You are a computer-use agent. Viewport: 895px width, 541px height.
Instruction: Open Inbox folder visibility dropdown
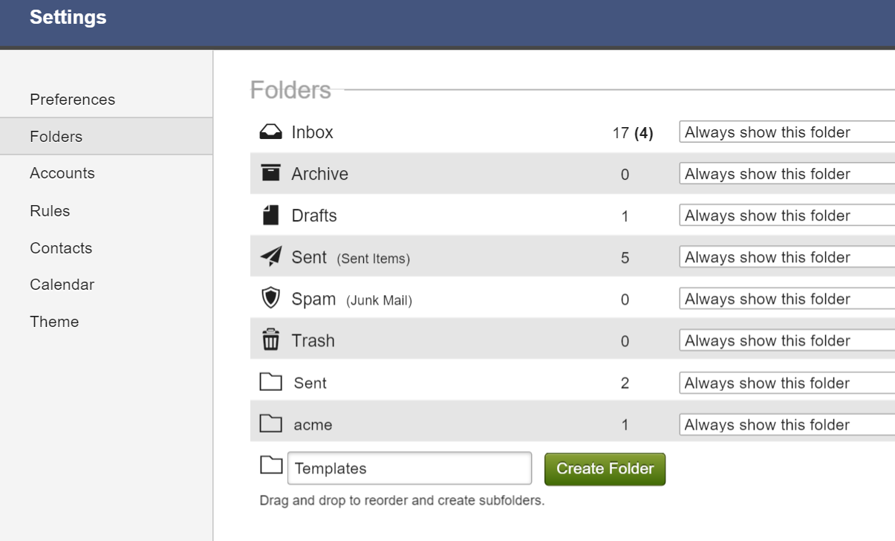pos(787,132)
